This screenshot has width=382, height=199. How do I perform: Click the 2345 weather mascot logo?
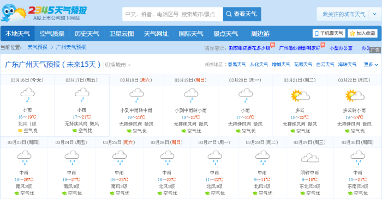pos(13,13)
